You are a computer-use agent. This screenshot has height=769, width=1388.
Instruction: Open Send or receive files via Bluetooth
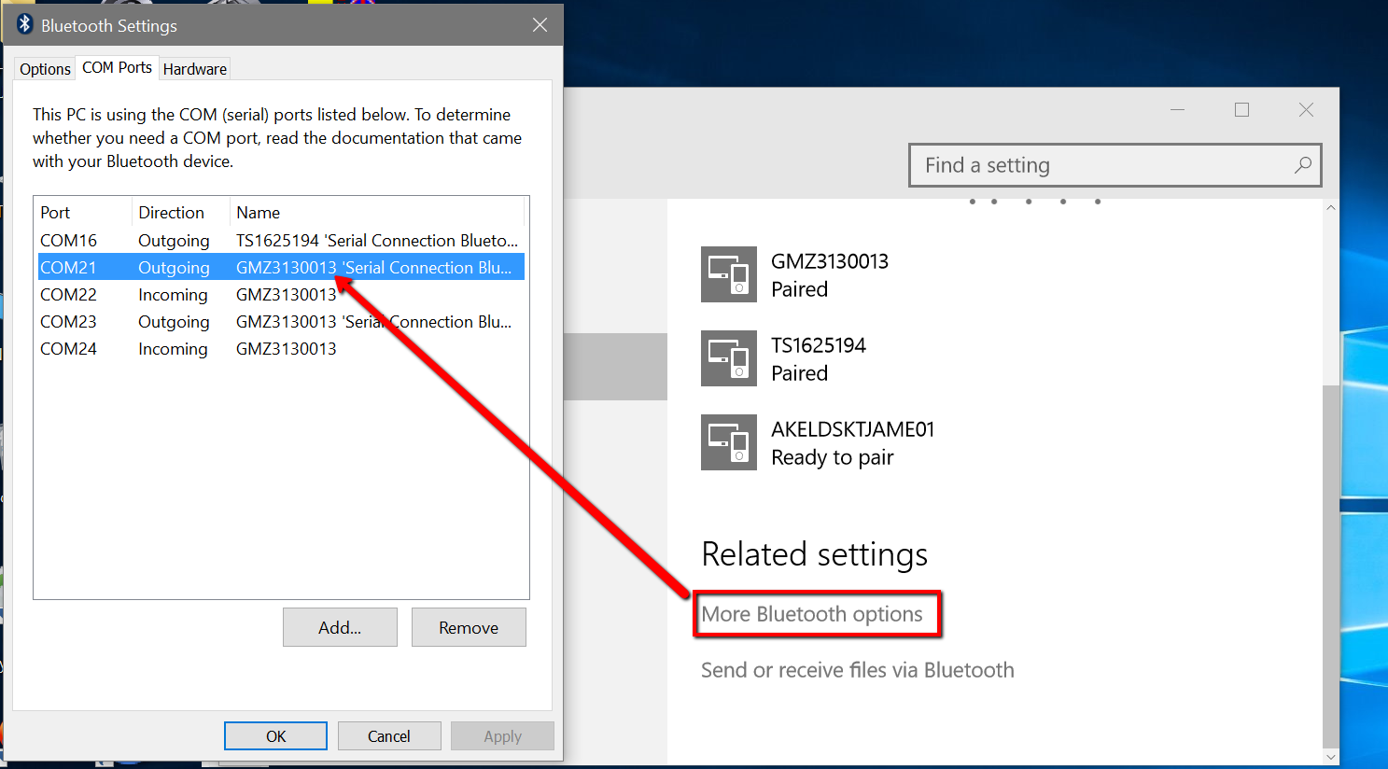point(856,670)
